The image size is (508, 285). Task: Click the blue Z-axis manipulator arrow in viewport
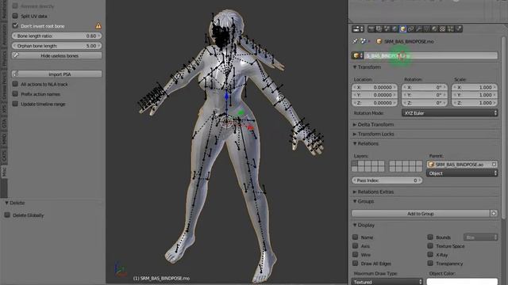[226, 96]
